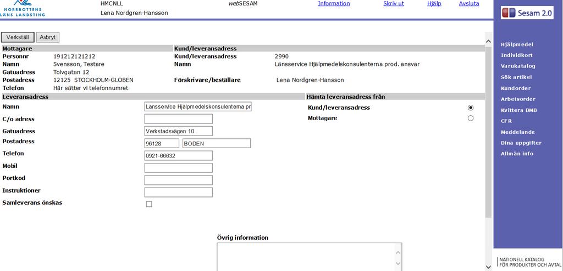
Task: Click the Övrig information textarea down arrow
Action: pyautogui.click(x=398, y=263)
